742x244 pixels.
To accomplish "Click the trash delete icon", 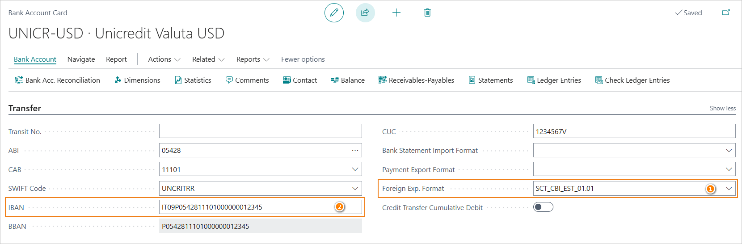I will 427,13.
